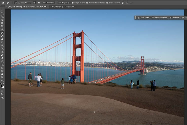187x125 pixels.
Task: Set brush mode to add to stroke
Action: 16,3
